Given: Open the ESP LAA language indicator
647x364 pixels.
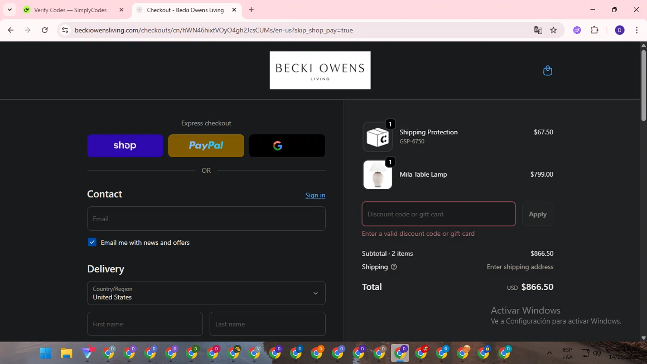Looking at the screenshot, I should click(567, 353).
